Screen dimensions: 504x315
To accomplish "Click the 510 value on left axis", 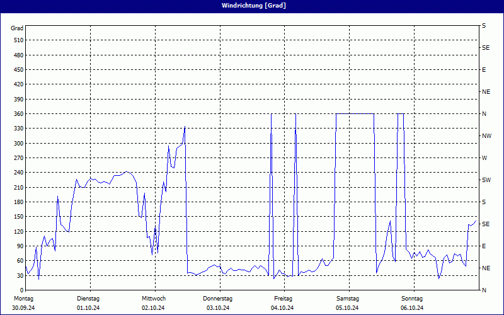I will pos(19,40).
